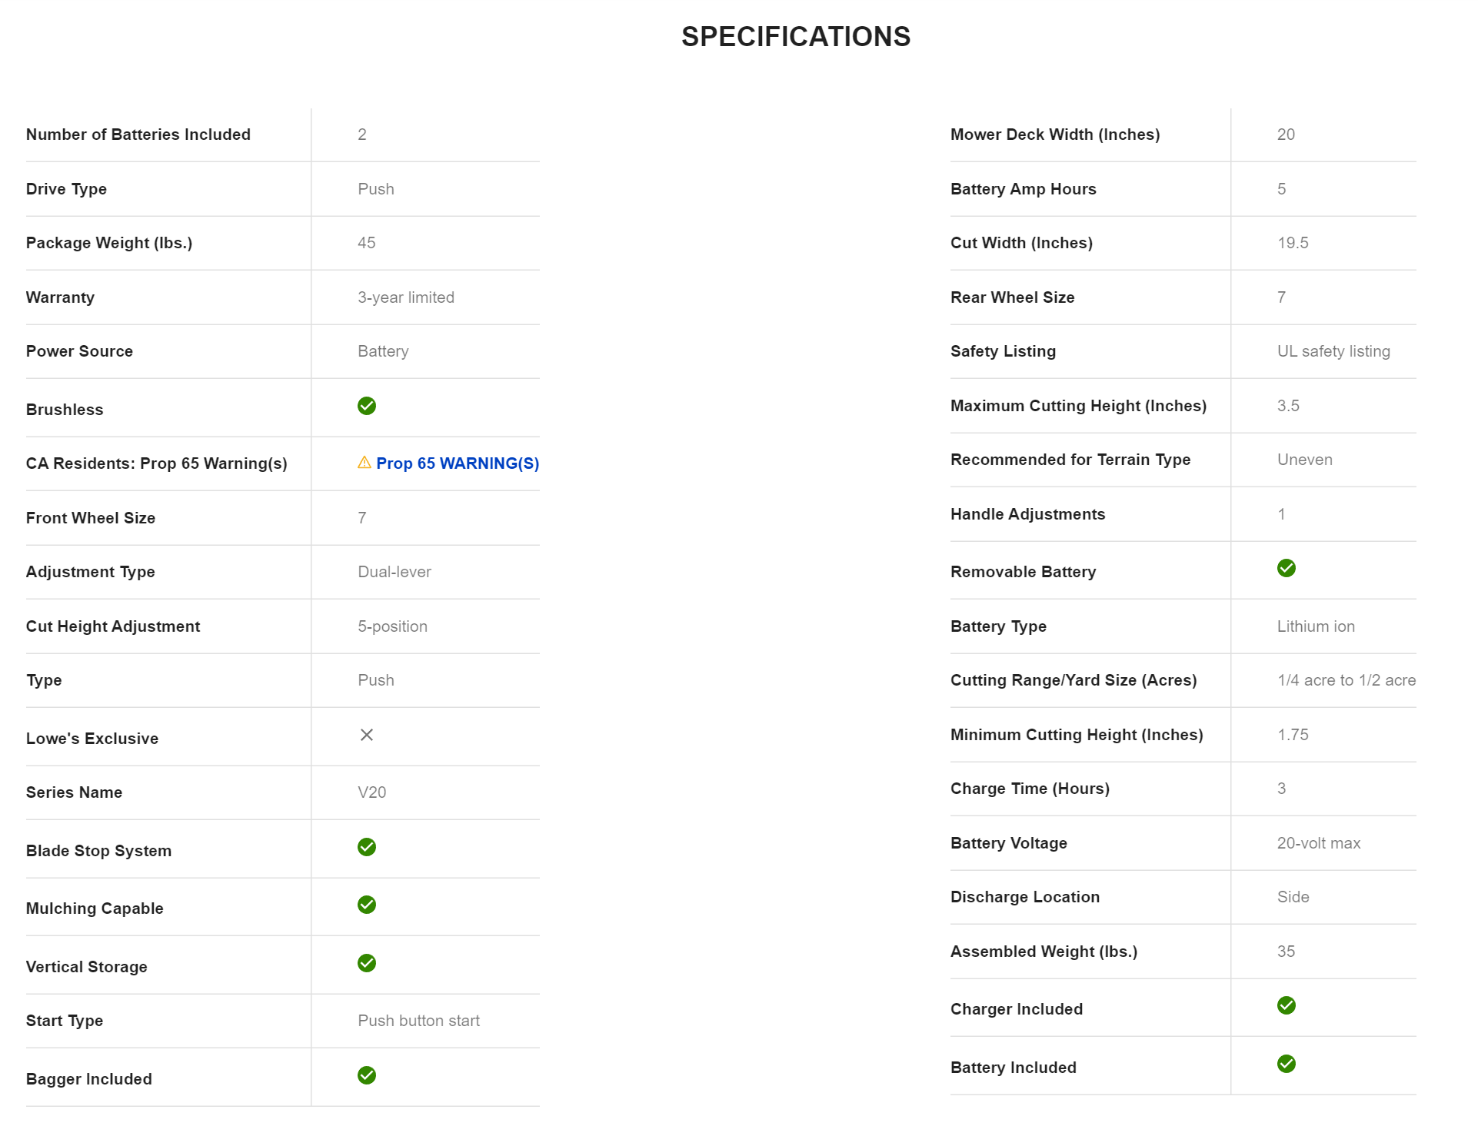Open the Prop 65 WARNING(S) link
This screenshot has width=1478, height=1126.
click(x=458, y=463)
